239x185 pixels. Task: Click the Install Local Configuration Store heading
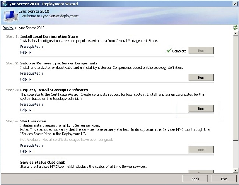tap(49, 36)
